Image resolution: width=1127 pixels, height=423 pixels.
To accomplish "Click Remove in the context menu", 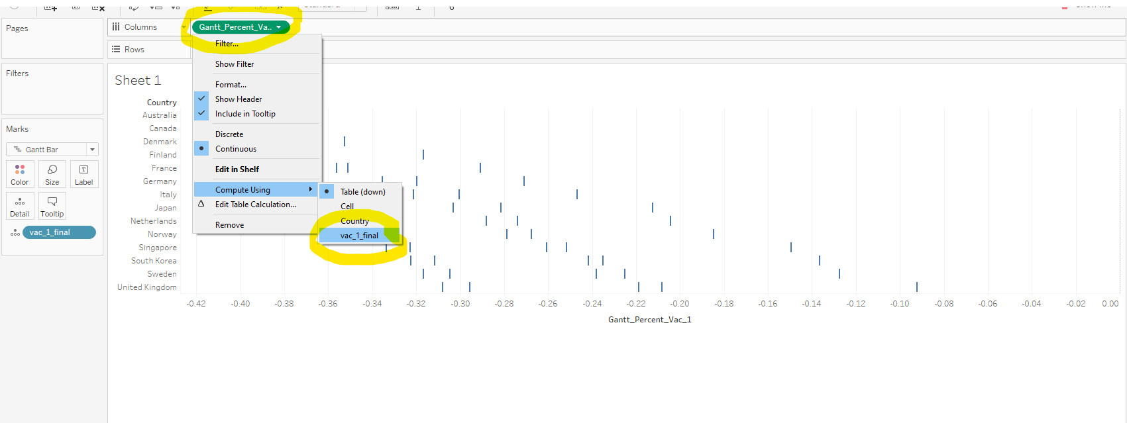I will pos(229,225).
